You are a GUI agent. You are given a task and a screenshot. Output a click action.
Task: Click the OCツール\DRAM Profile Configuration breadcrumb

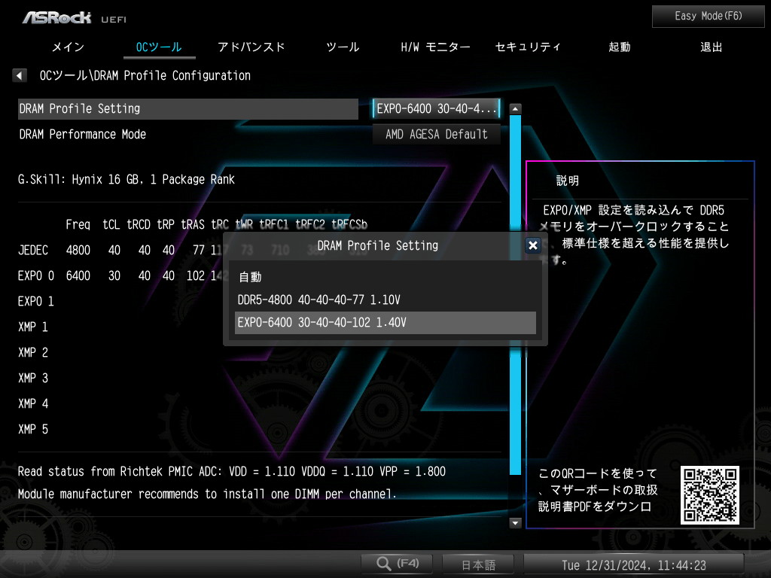145,75
